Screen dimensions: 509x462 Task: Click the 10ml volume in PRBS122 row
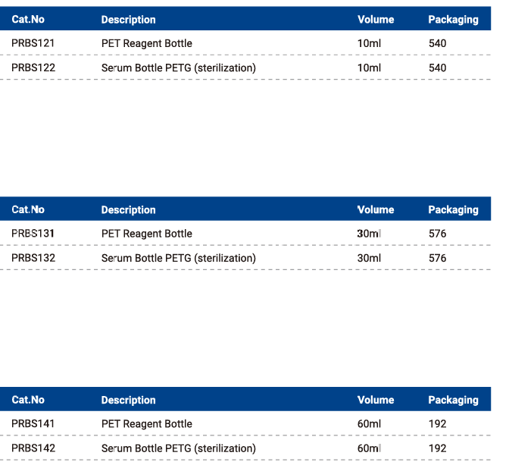(369, 68)
